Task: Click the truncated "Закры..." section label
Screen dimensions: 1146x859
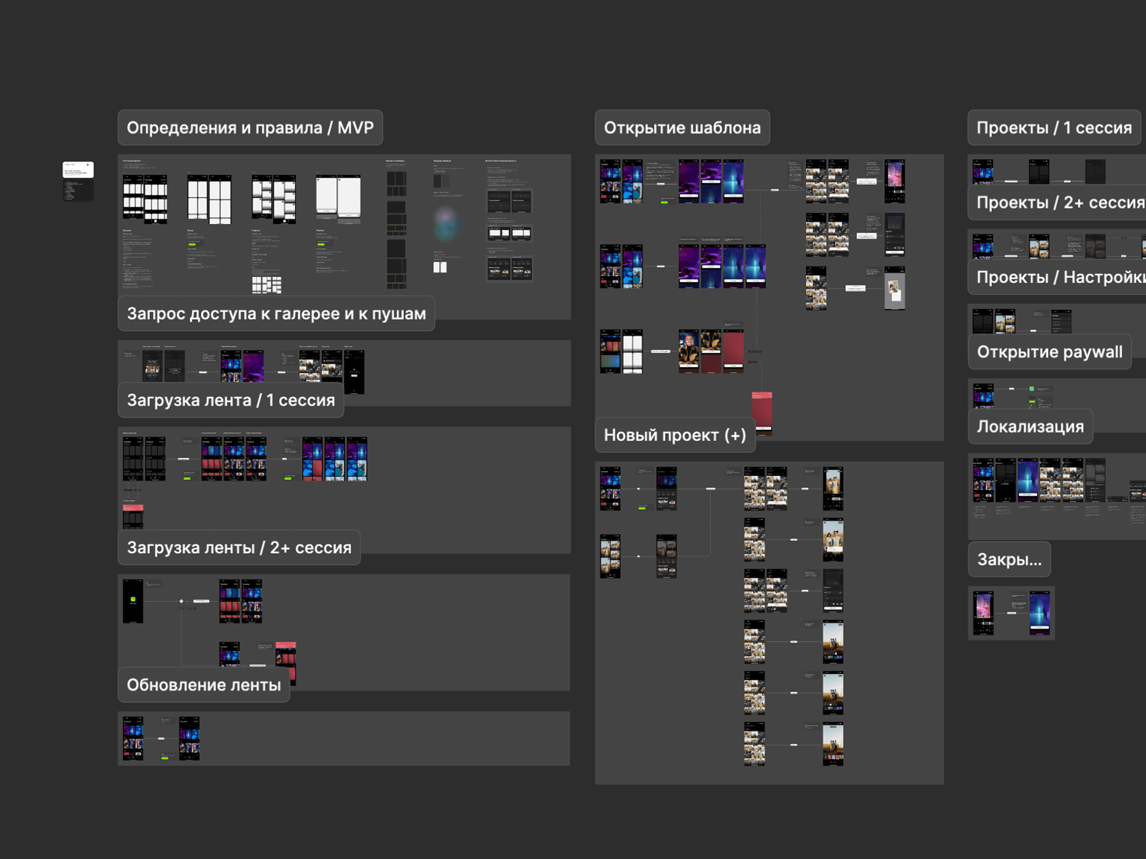Action: click(1009, 559)
